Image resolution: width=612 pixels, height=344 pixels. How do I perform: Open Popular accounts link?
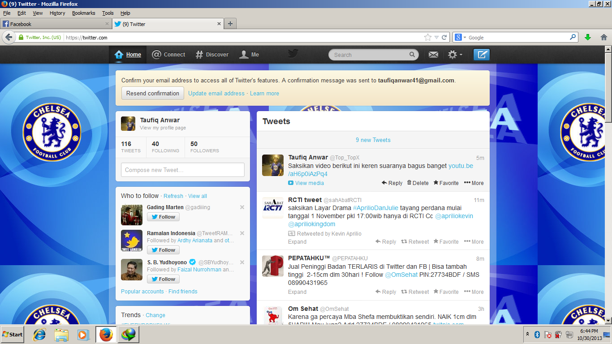(142, 291)
